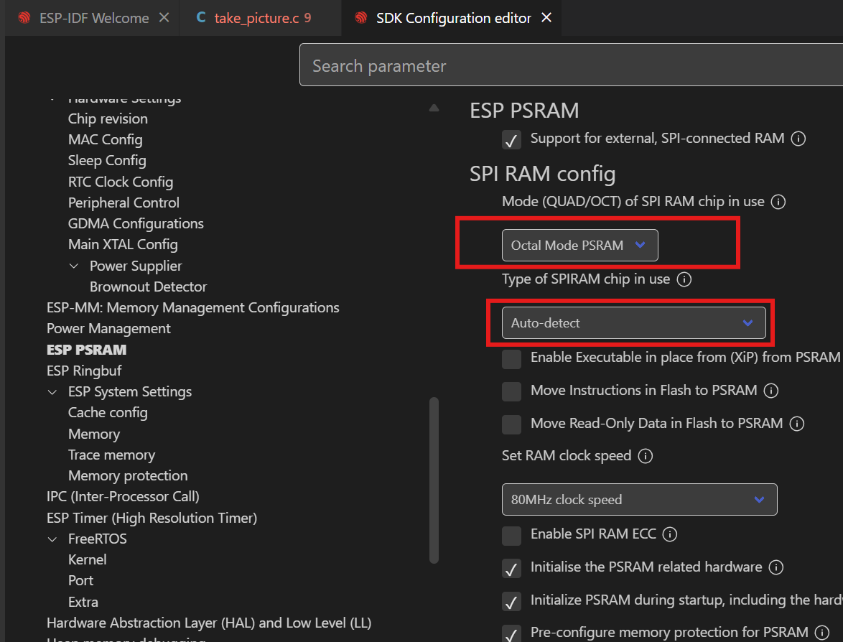Open ESP System Settings
Screen dimensions: 843x642
129,392
